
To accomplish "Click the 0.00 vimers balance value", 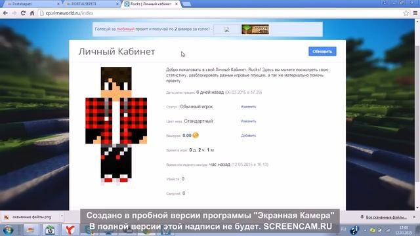I will (187, 136).
